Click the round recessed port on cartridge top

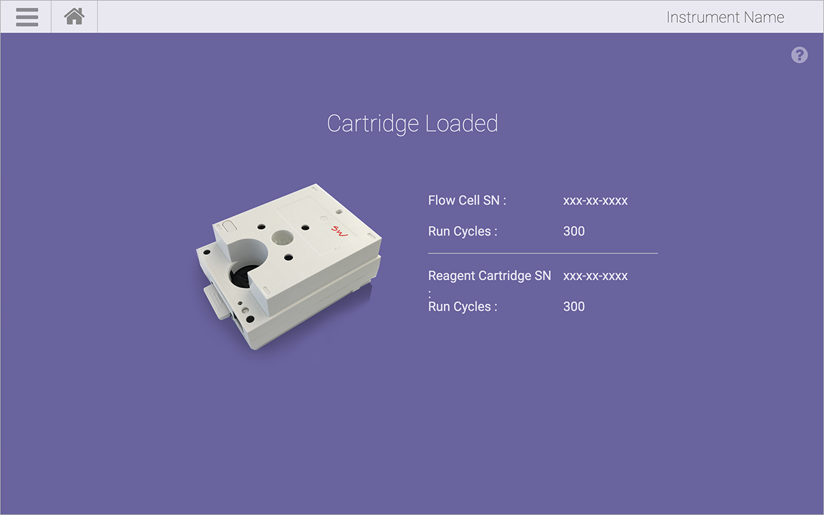point(281,238)
